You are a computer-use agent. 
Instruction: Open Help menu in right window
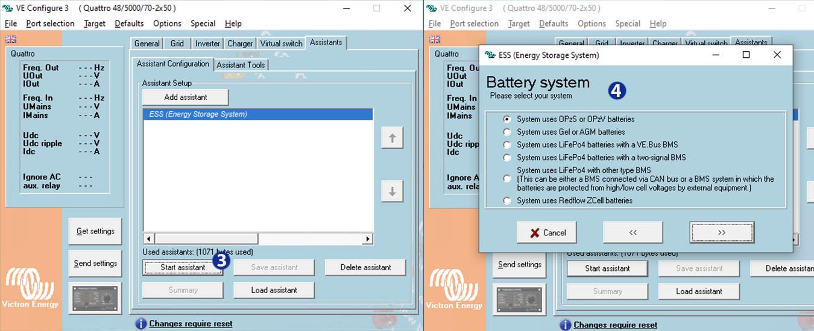[658, 23]
